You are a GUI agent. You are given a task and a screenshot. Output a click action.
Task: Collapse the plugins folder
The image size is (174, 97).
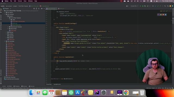tap(6, 16)
